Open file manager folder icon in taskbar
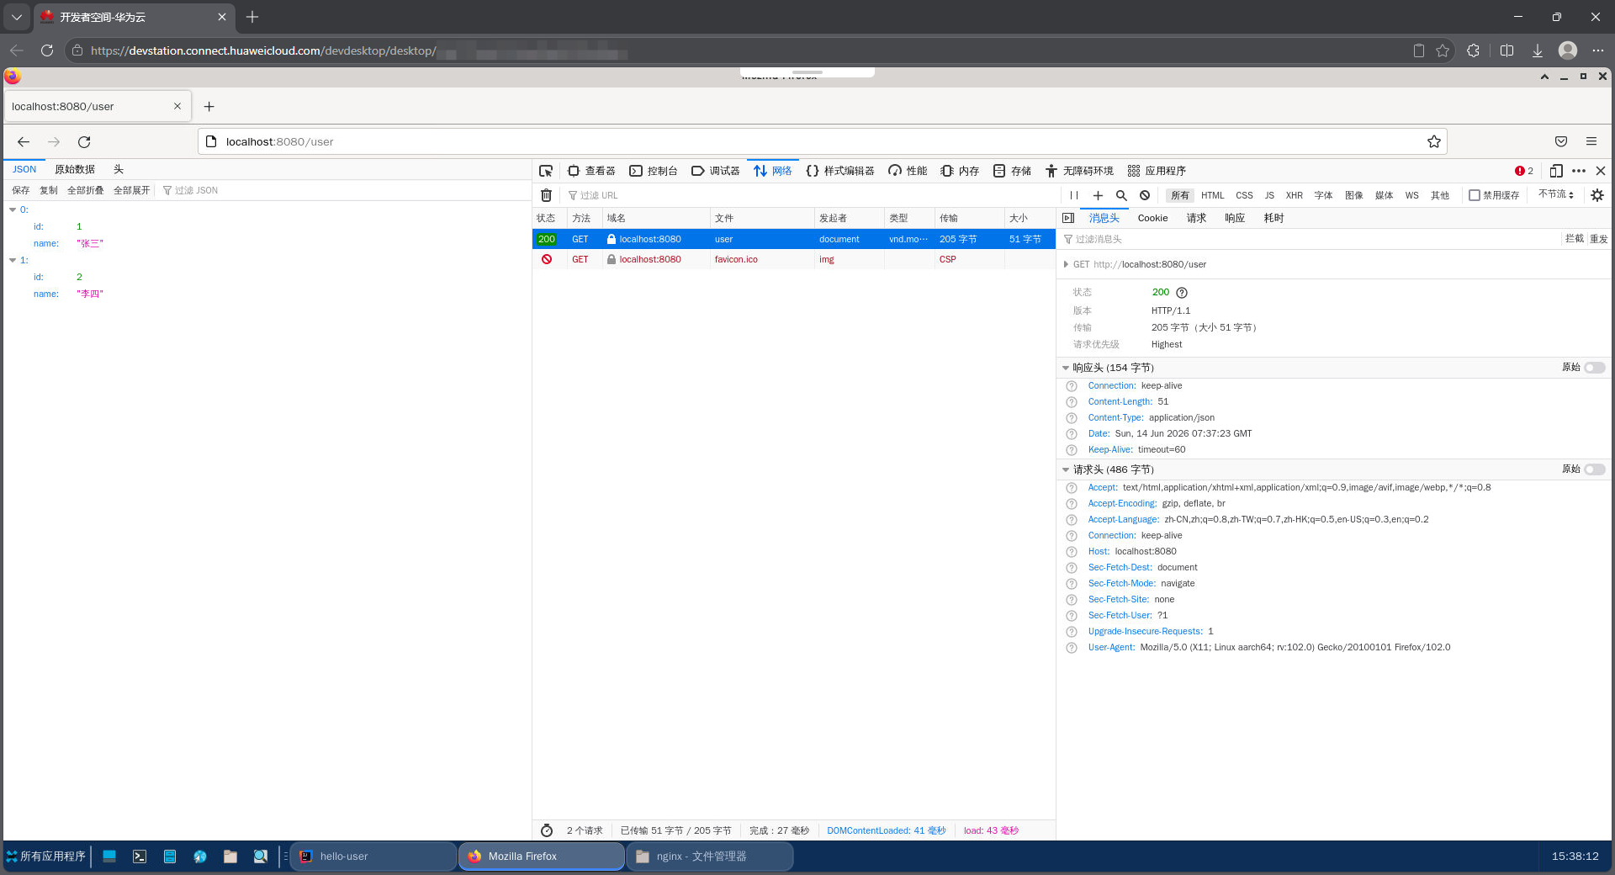The image size is (1615, 875). 230,856
